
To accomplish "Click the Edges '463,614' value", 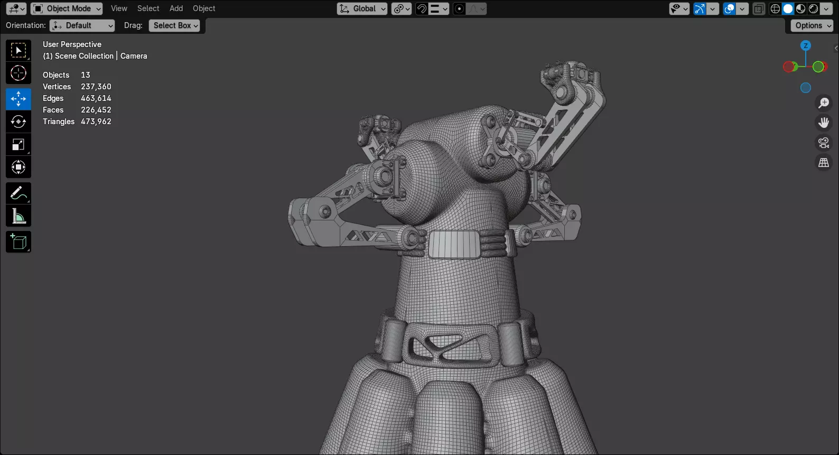I will pyautogui.click(x=96, y=98).
